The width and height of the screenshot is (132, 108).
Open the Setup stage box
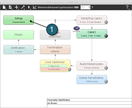[19, 20]
